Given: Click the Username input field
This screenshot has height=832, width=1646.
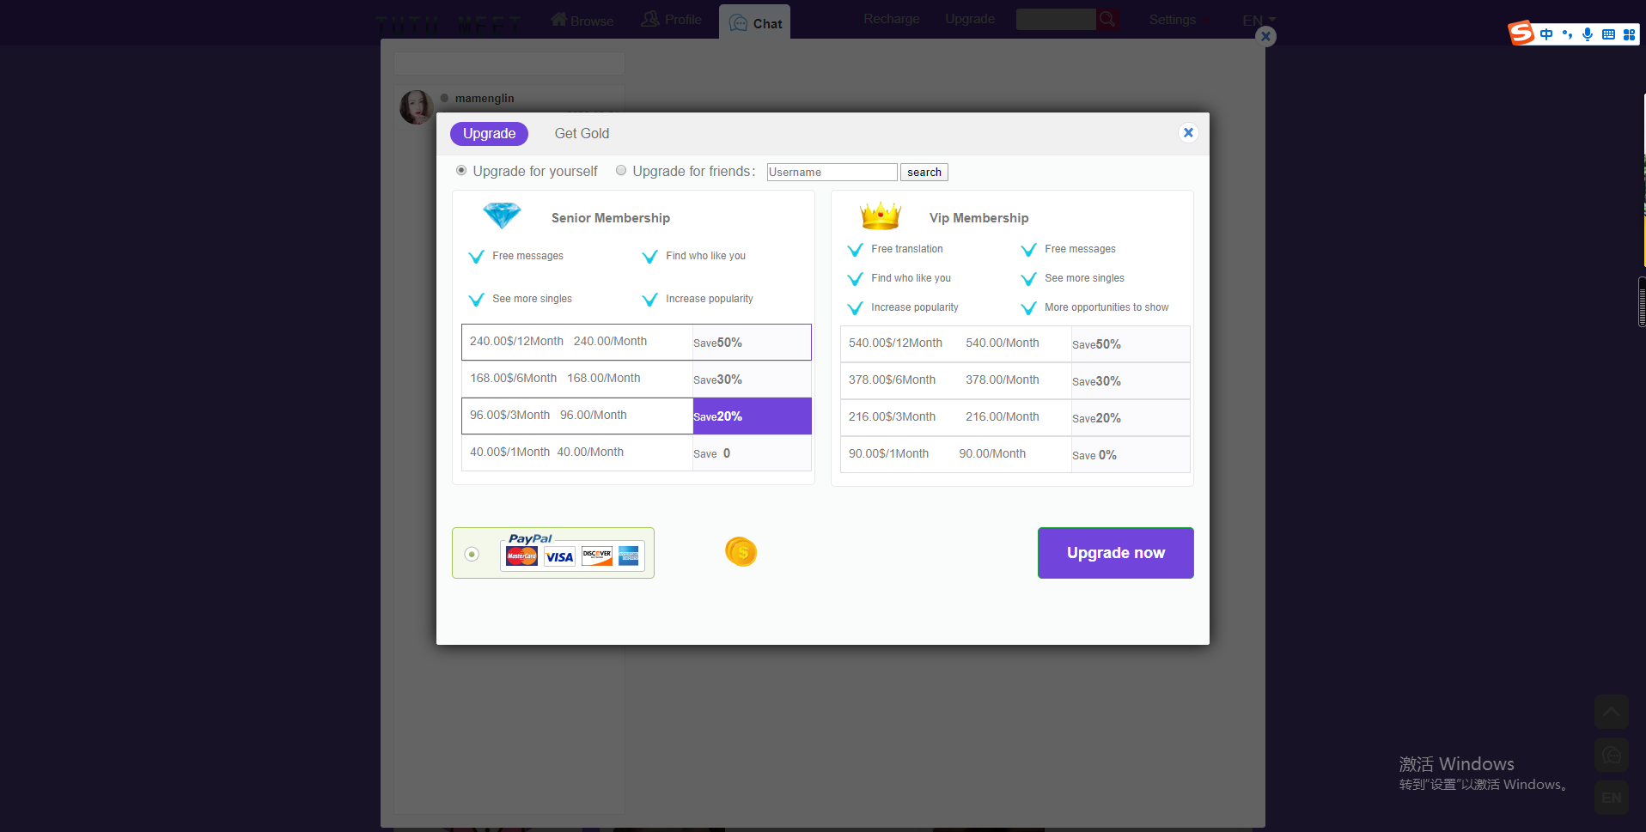Looking at the screenshot, I should click(831, 173).
